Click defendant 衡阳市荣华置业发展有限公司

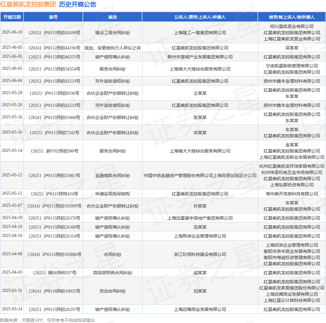(x=292, y=251)
